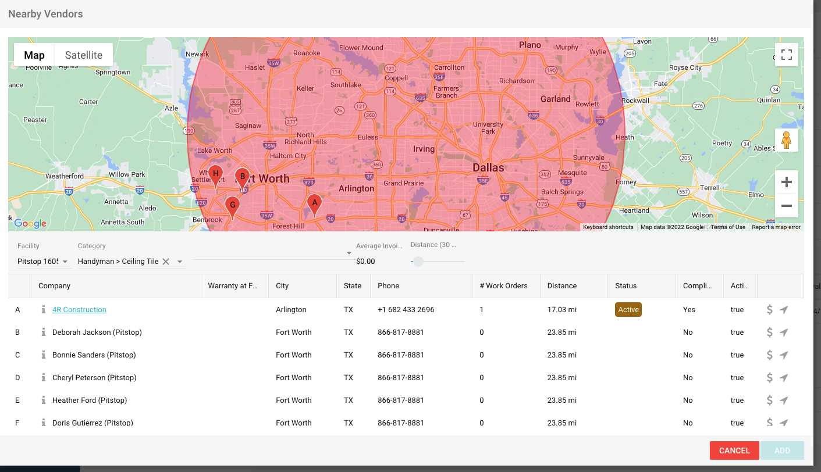Switch to Satellite view

(x=84, y=55)
